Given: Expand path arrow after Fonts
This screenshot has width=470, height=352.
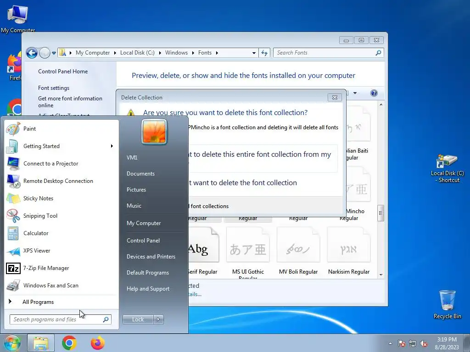Looking at the screenshot, I should (x=217, y=53).
